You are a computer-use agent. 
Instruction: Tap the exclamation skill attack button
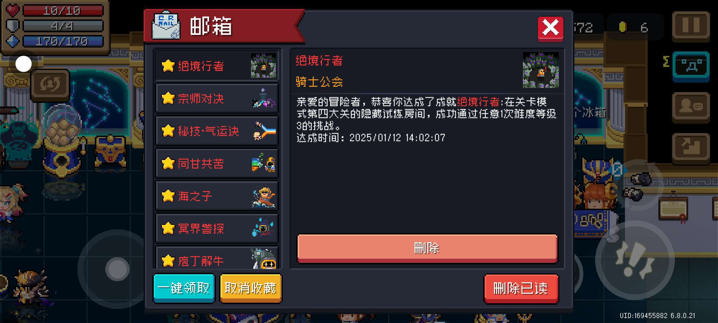[x=635, y=260]
